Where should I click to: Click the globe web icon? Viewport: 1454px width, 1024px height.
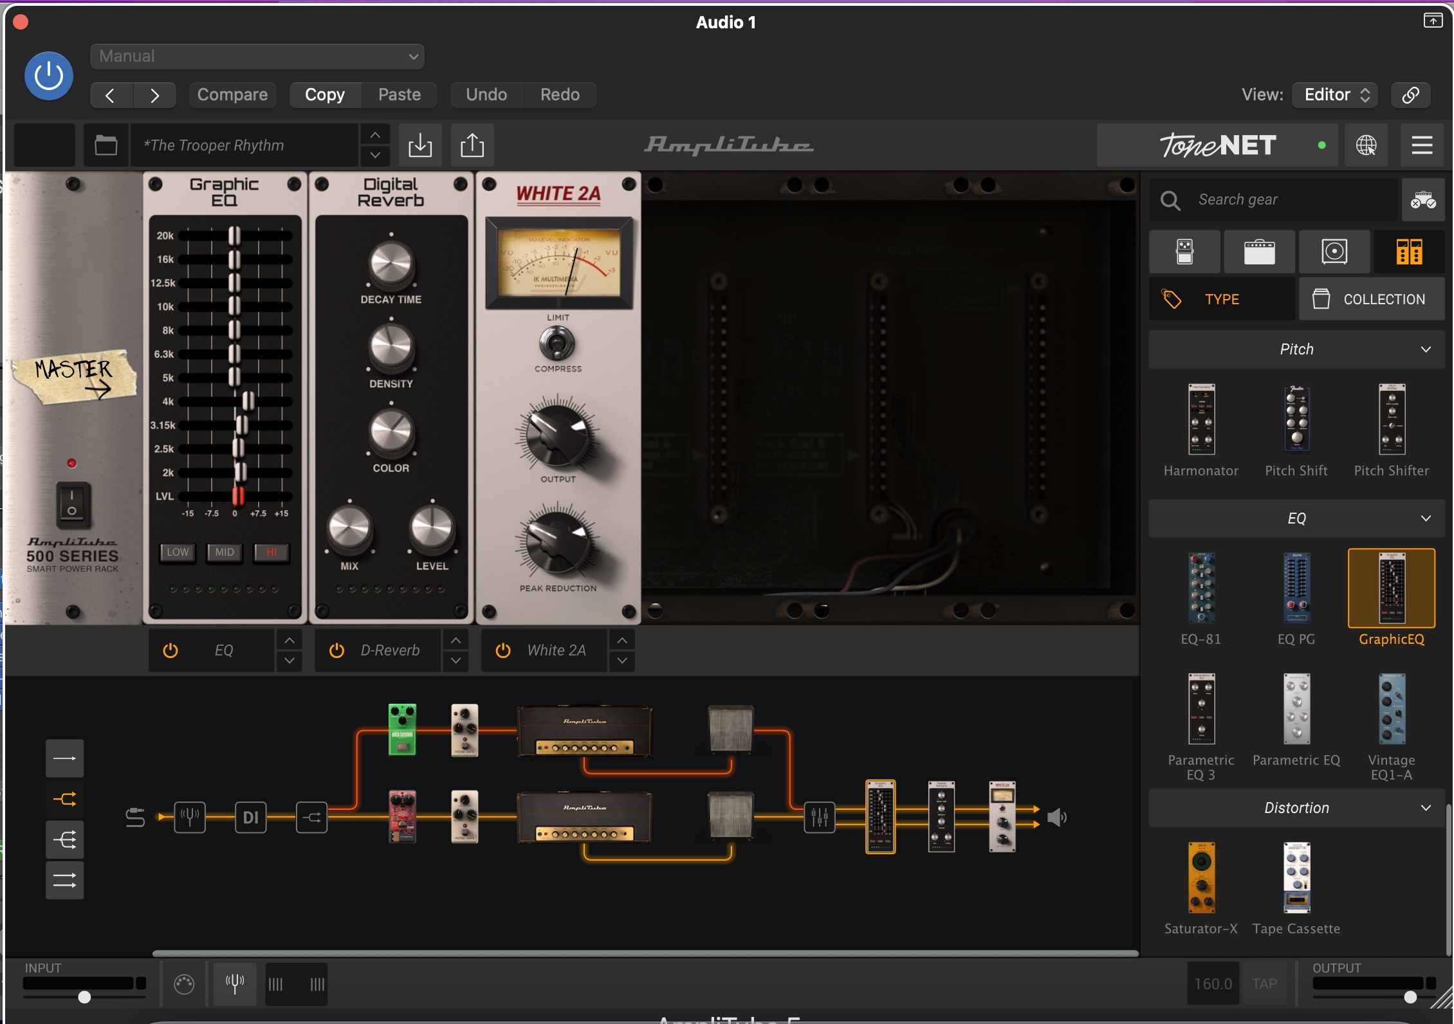point(1367,145)
